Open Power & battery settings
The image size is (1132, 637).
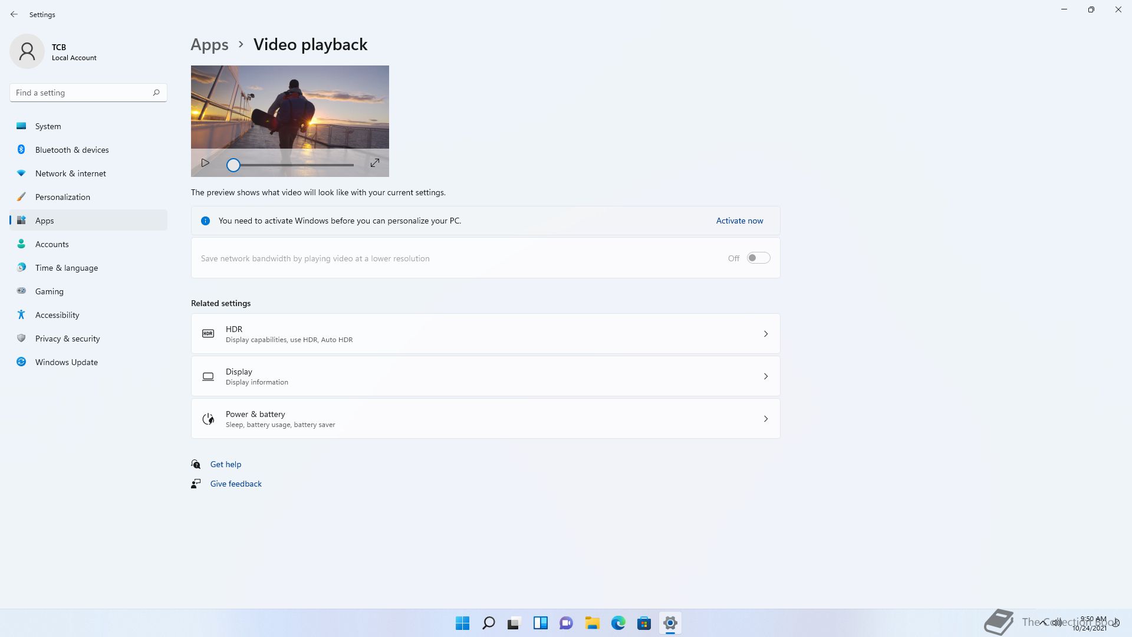click(x=485, y=419)
